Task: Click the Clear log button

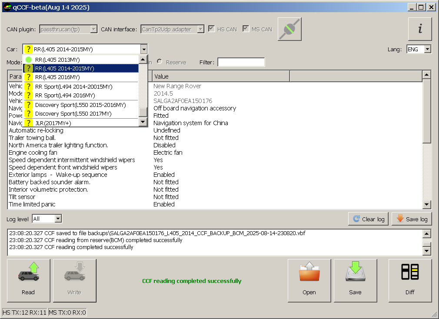Action: [x=369, y=219]
